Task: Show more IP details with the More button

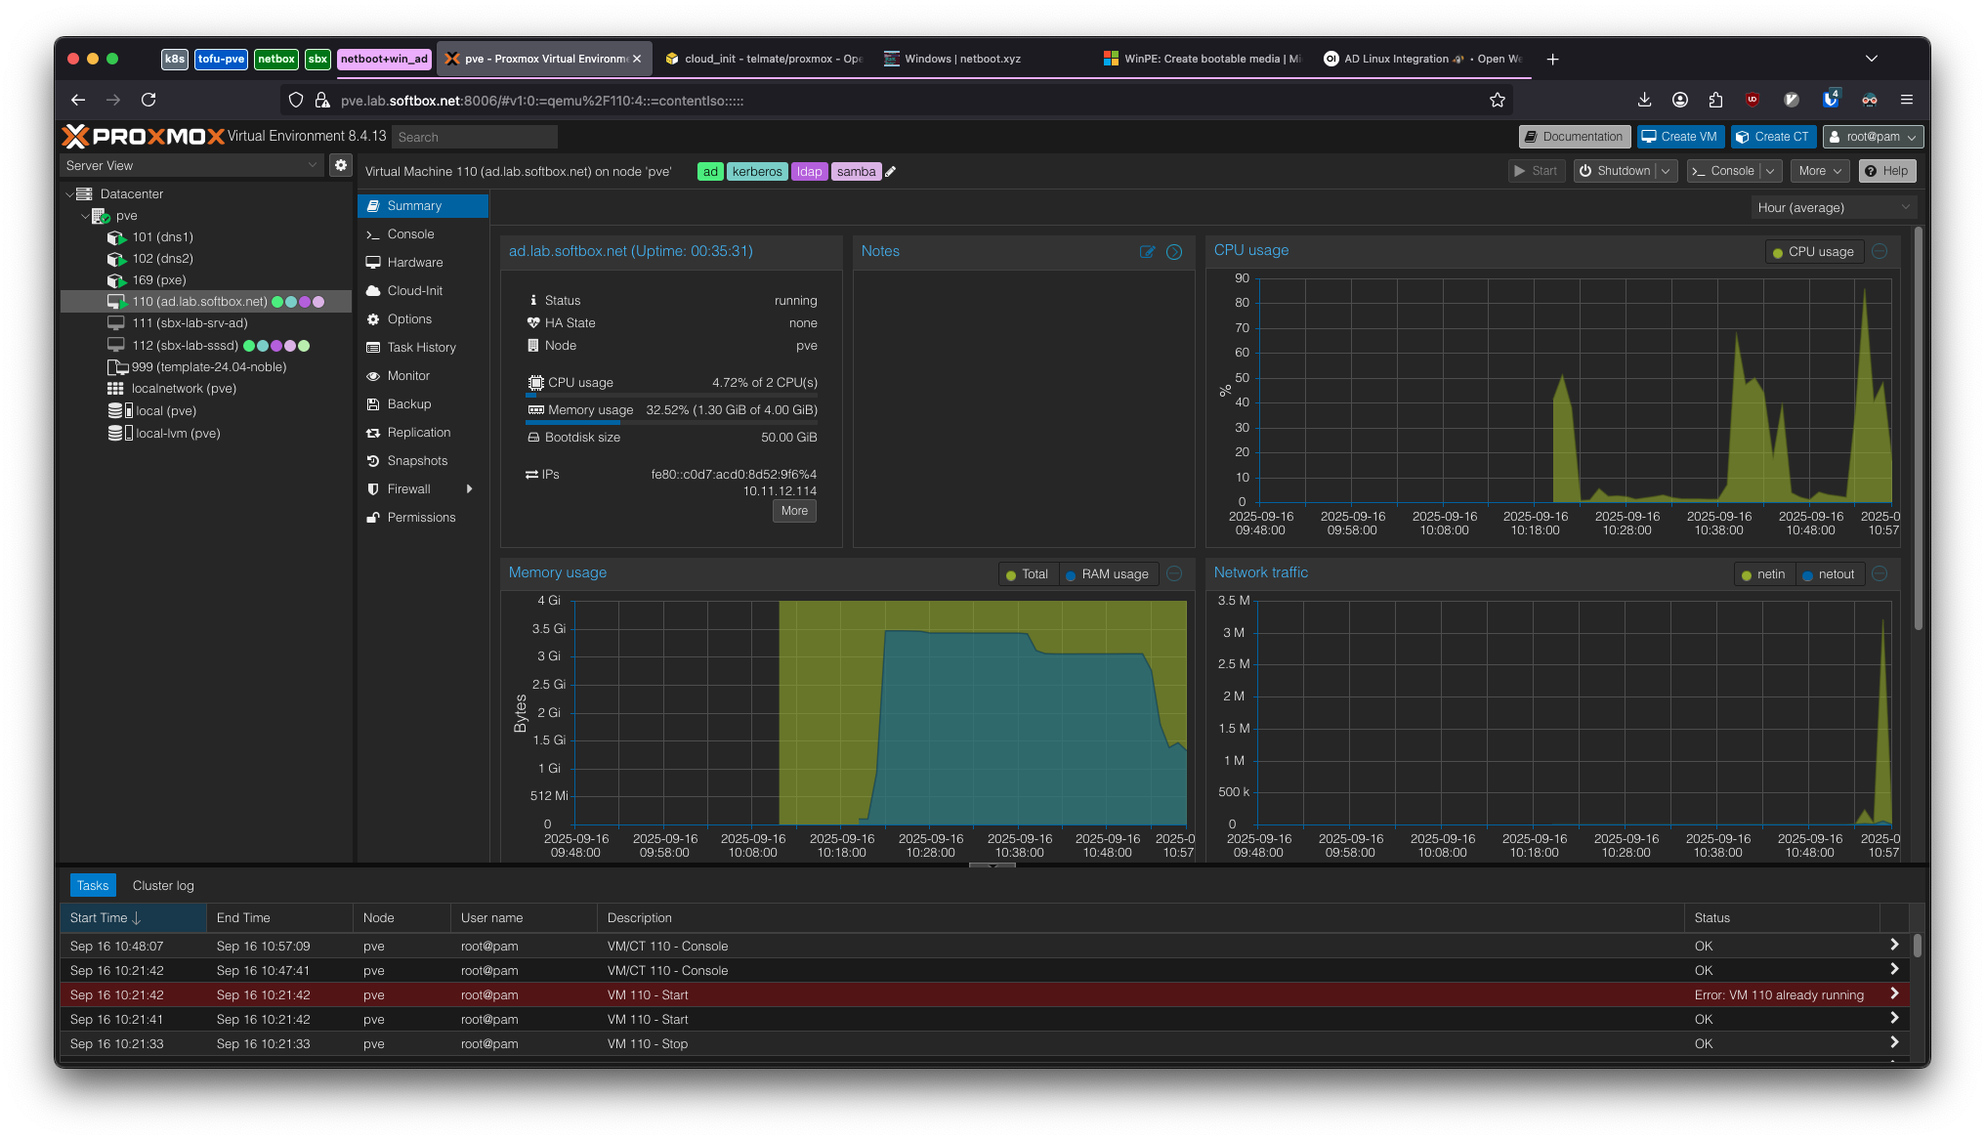Action: (793, 510)
